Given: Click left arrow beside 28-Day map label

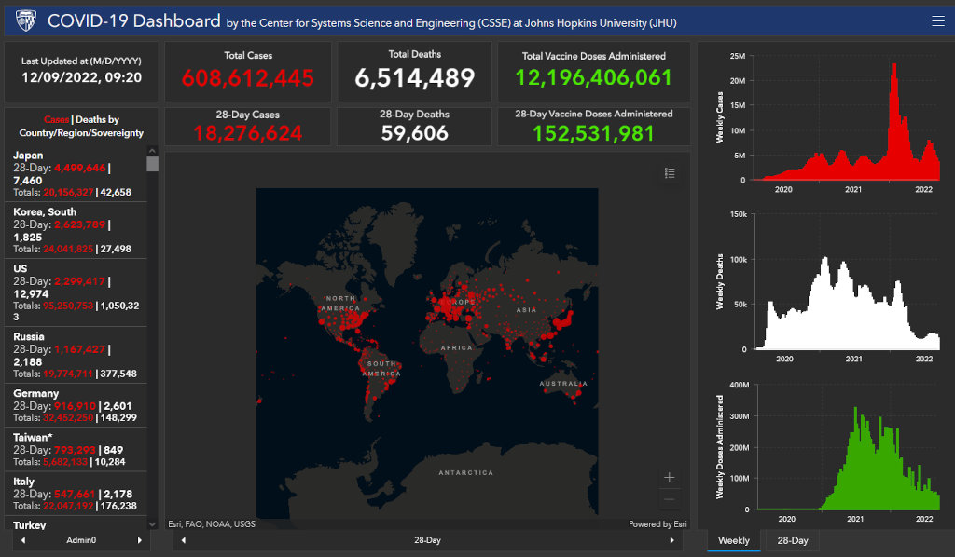Looking at the screenshot, I should coord(184,540).
